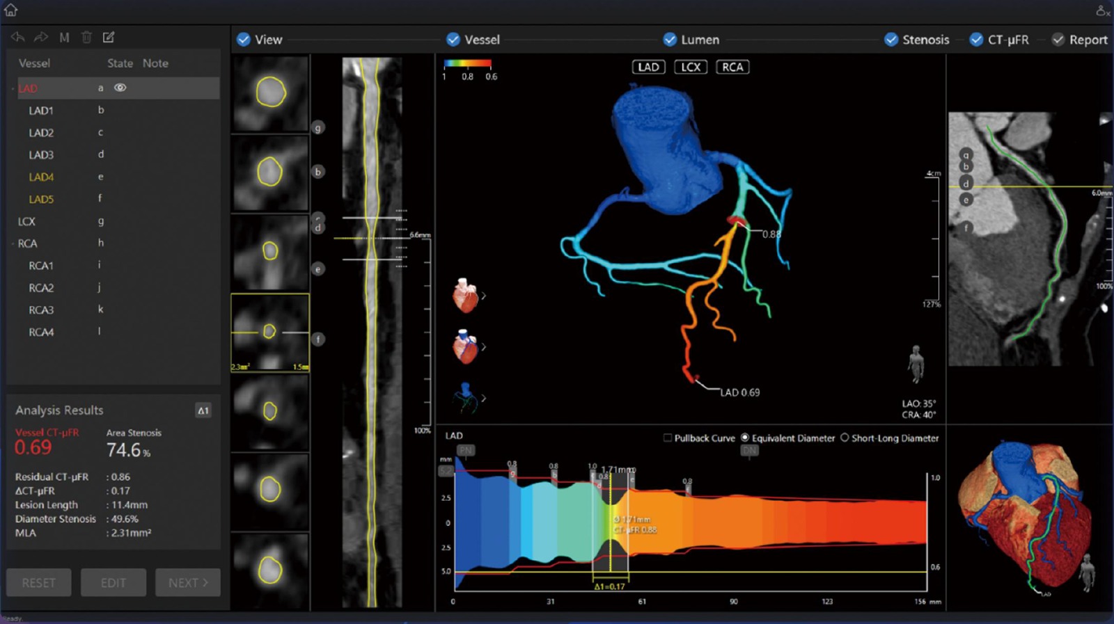Select Short-Long Diameter radio button
Screen dimensions: 1114x624
(845, 438)
